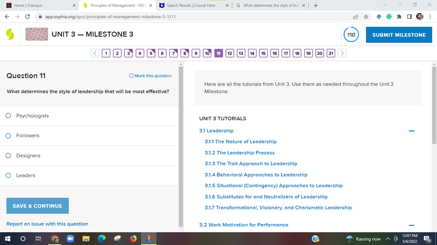Switch to the Google search results tab
Screen dimensions: 437x245
[x=271, y=5]
